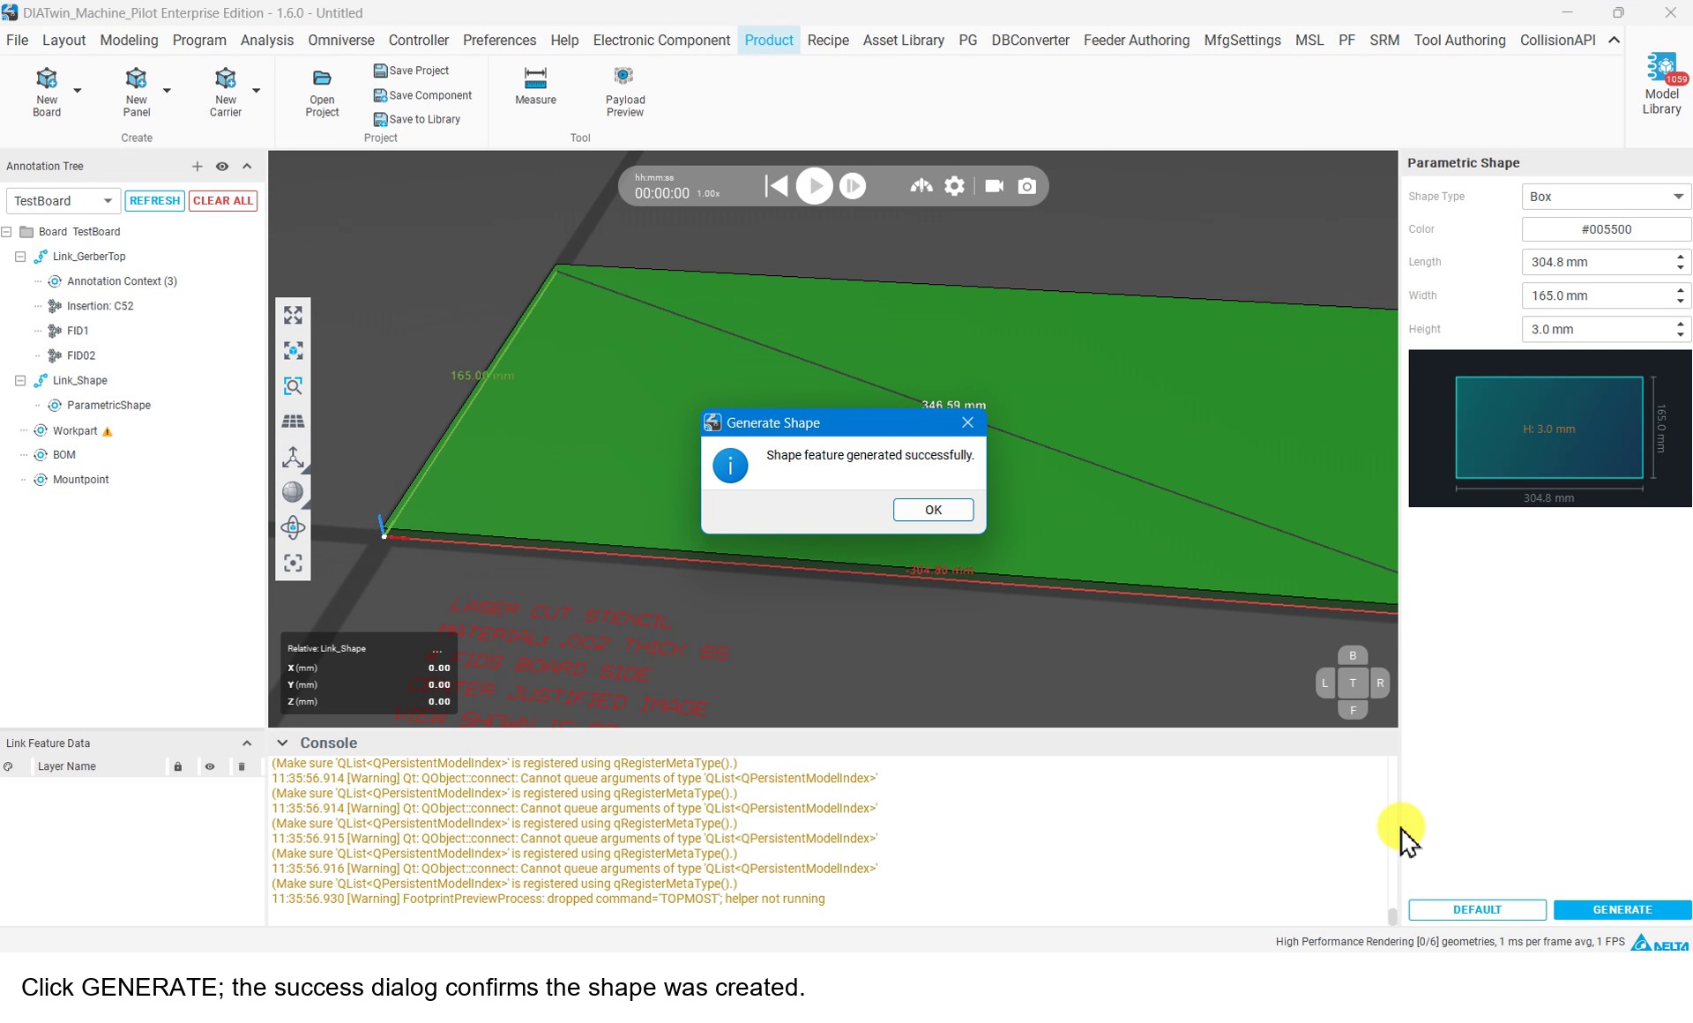The height and width of the screenshot is (1023, 1693).
Task: Click the Width 165.0 mm field
Action: point(1606,295)
